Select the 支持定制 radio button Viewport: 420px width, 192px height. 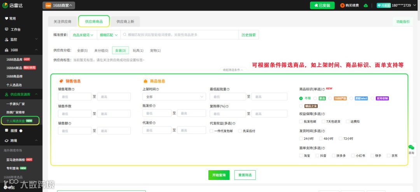pyautogui.click(x=372, y=99)
